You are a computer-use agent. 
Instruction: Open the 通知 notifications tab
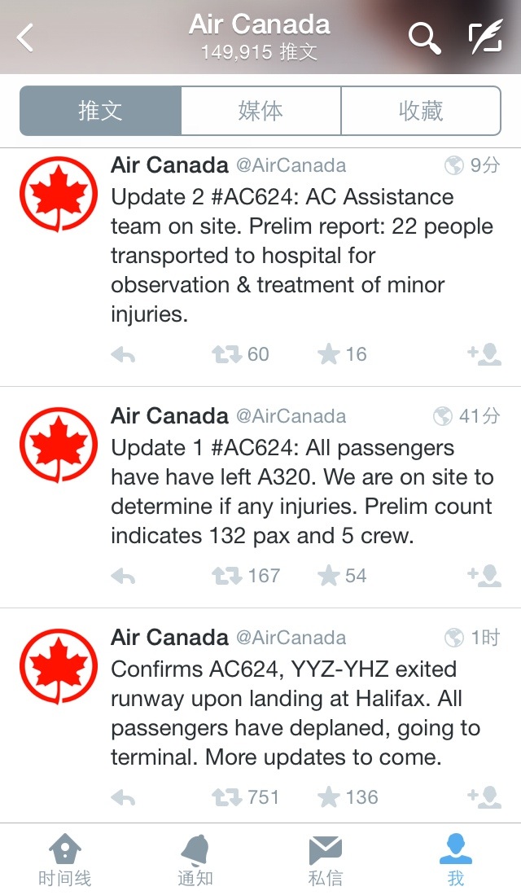pos(195,860)
